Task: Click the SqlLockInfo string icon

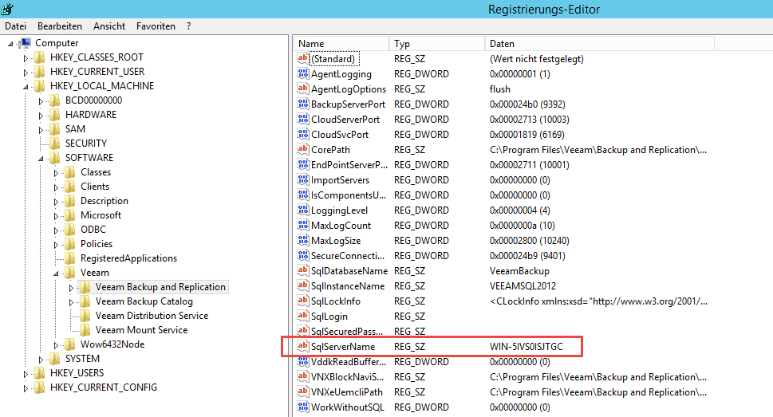Action: tap(302, 301)
